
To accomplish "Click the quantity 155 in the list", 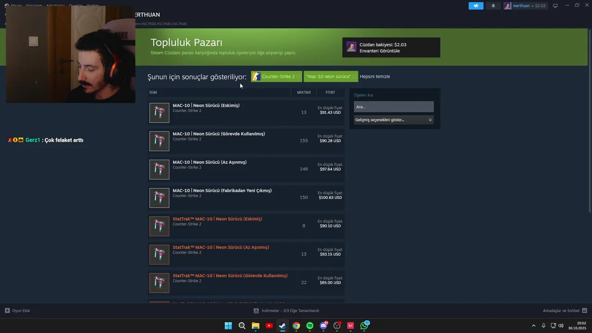I will point(304,141).
